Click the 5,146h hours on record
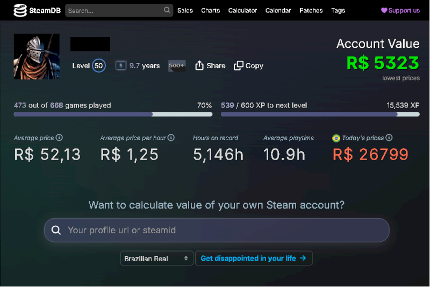The height and width of the screenshot is (287, 430). (218, 154)
